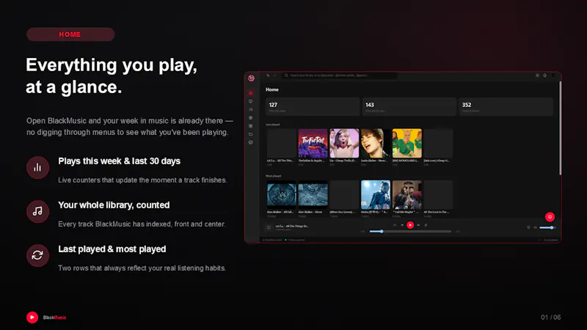
Task: Click the BlackMusic brand name in the footer
Action: pos(54,318)
